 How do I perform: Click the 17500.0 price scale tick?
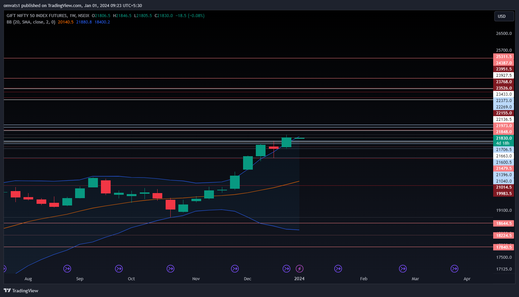[x=504, y=257]
